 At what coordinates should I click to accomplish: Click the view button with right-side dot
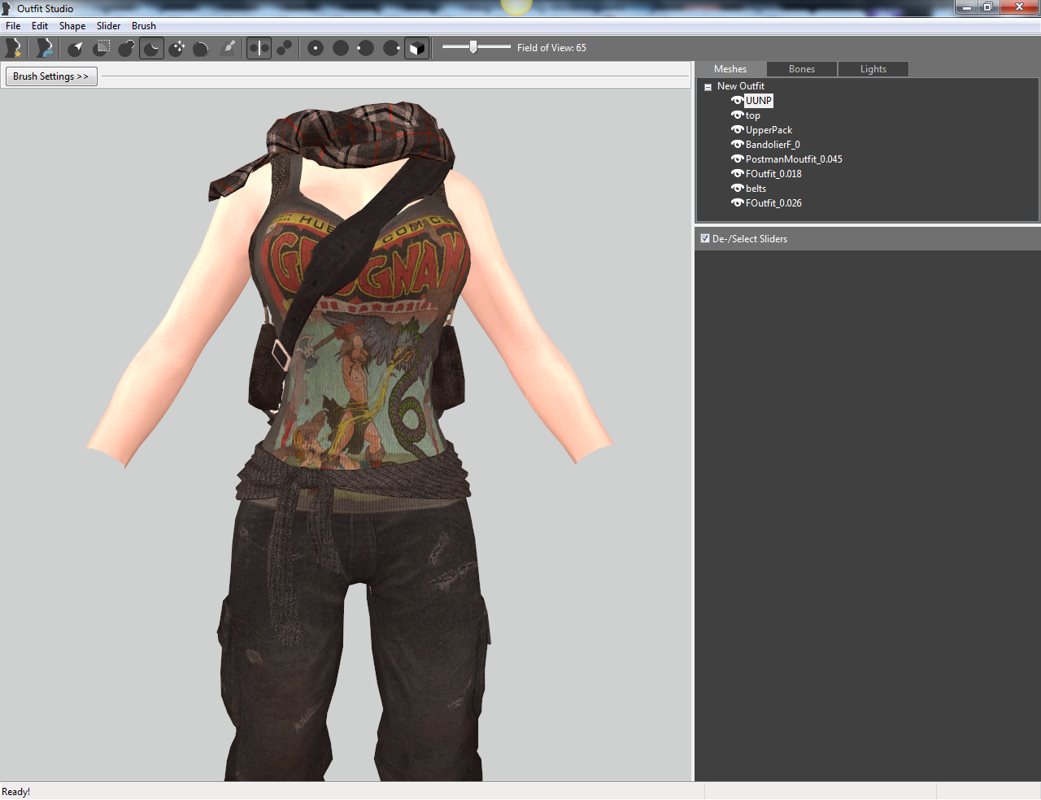point(391,48)
